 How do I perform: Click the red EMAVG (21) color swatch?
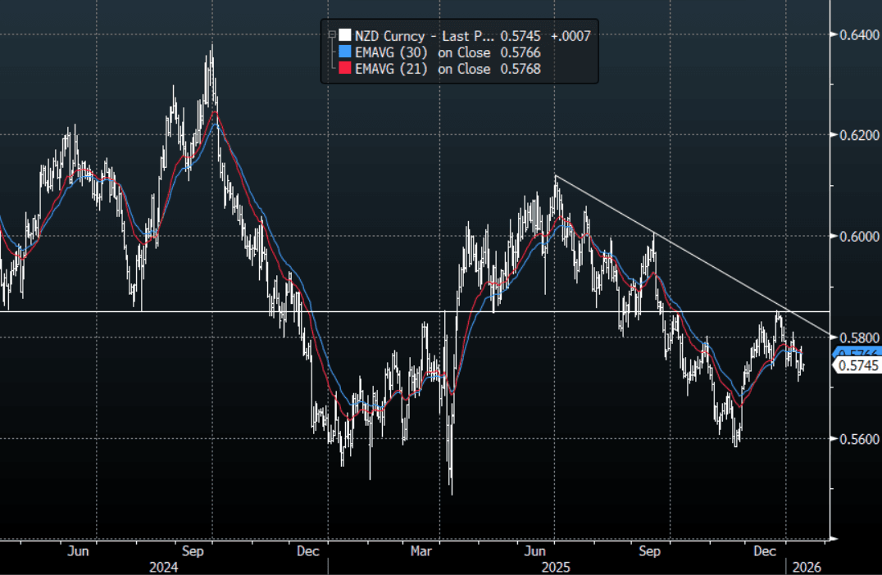point(345,69)
